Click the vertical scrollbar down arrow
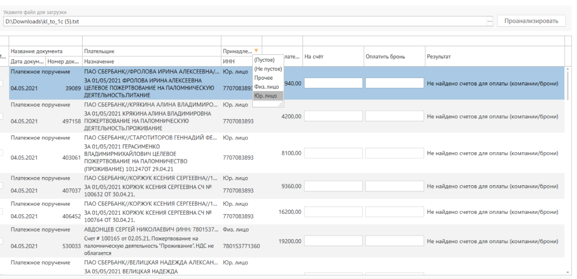The height and width of the screenshot is (279, 577). tap(567, 271)
